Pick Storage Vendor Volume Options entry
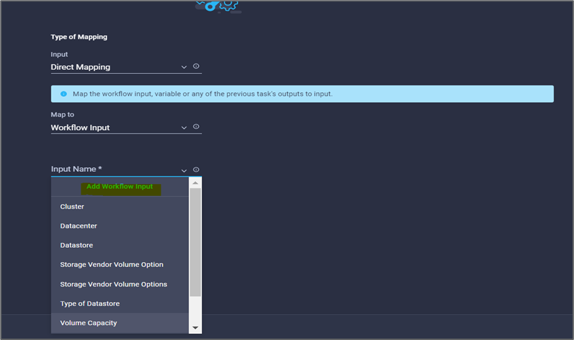Screen dimensions: 574x340 (120, 284)
